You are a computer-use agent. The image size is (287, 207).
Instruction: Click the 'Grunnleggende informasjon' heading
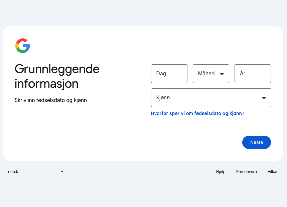[57, 76]
